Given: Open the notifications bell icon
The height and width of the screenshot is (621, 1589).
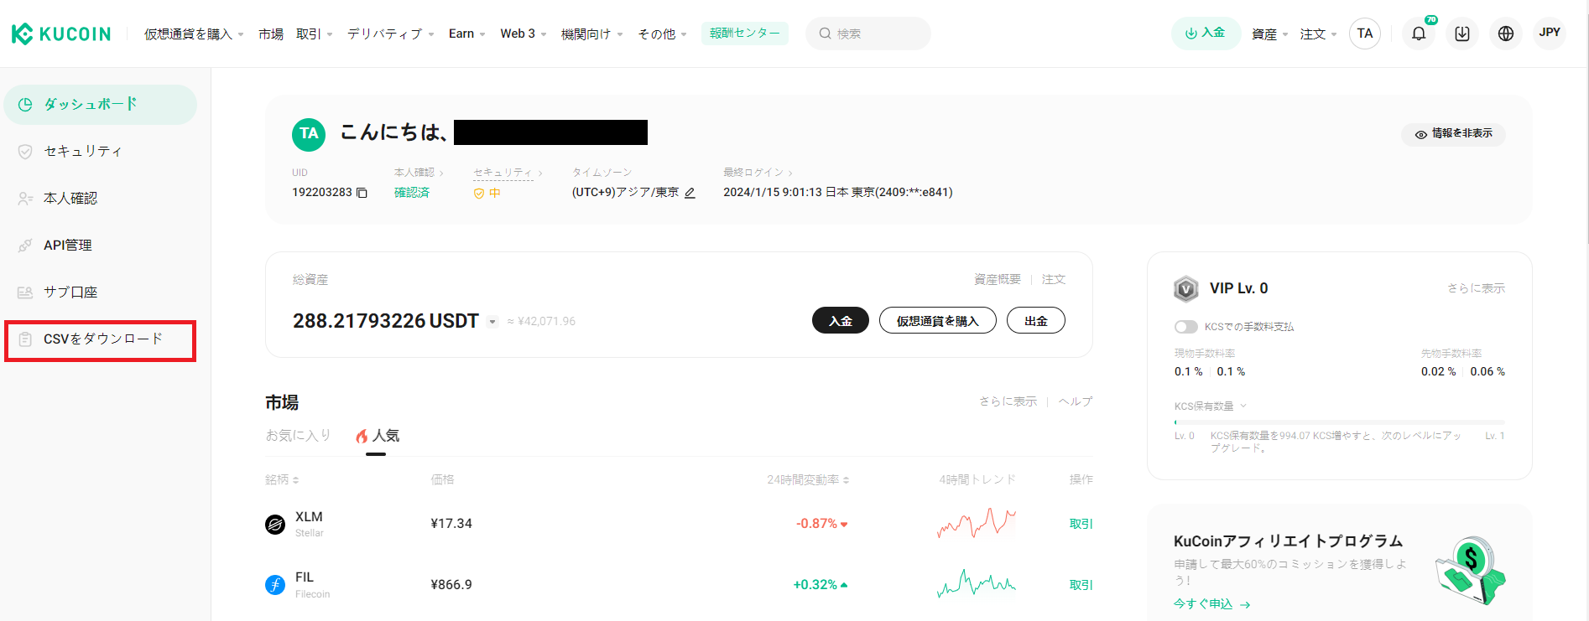Looking at the screenshot, I should pos(1419,34).
